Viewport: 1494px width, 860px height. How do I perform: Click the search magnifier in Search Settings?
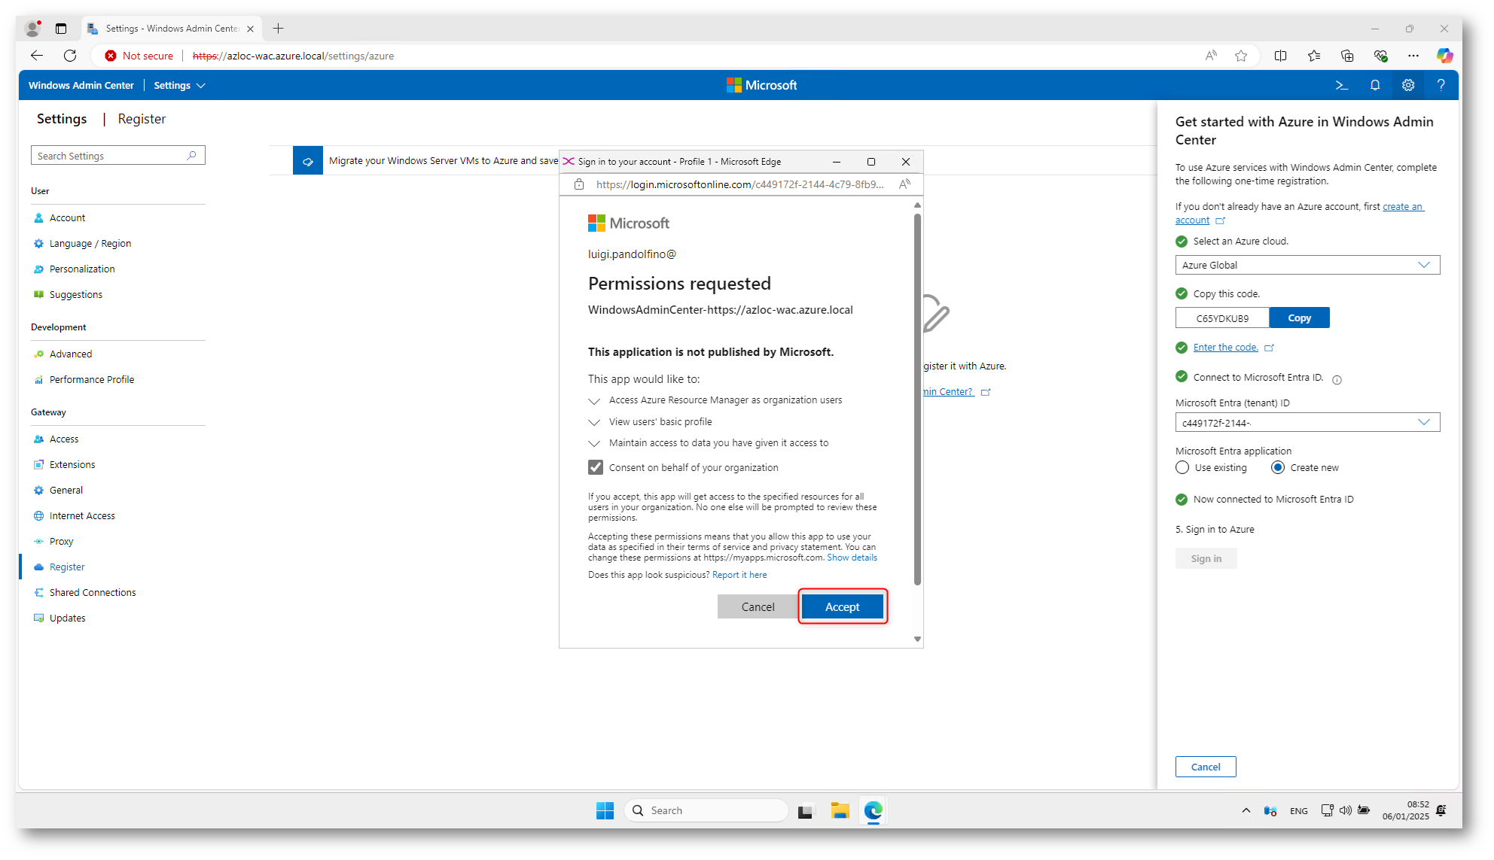(192, 155)
